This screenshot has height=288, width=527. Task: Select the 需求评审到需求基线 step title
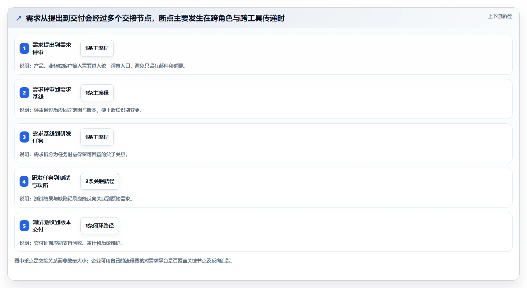coord(52,93)
